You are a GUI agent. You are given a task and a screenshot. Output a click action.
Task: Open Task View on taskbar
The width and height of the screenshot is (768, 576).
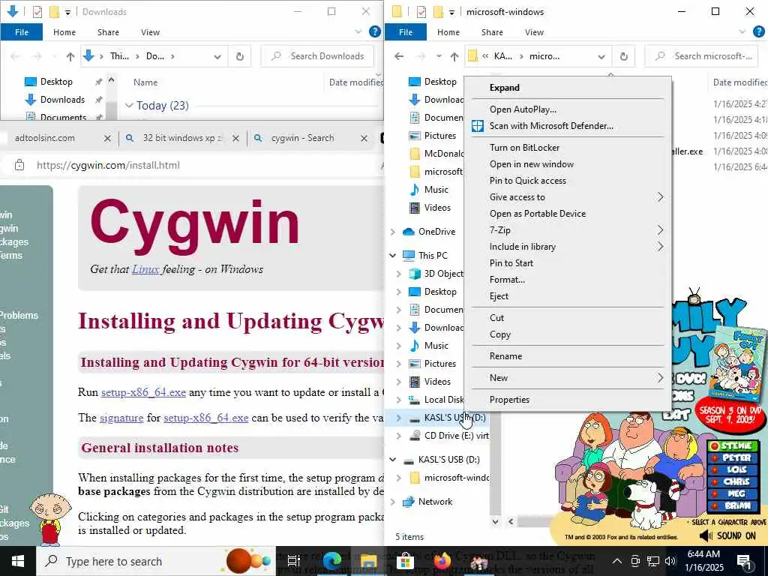(x=293, y=561)
